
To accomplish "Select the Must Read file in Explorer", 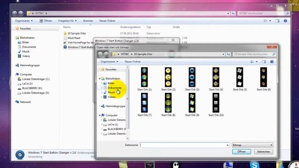I will 74,38.
